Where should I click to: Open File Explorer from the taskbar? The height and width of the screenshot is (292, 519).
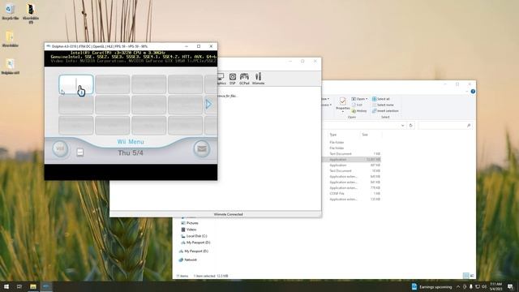tap(33, 286)
